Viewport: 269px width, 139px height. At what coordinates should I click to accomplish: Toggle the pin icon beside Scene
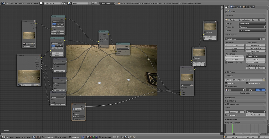[226, 12]
